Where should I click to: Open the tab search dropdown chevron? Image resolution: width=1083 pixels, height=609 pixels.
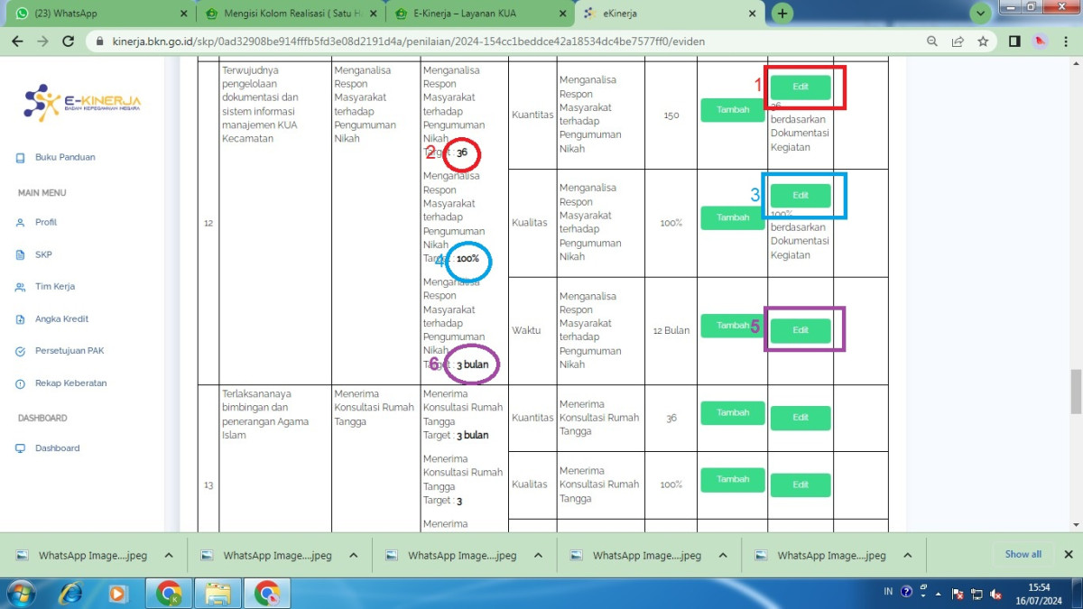pos(981,14)
